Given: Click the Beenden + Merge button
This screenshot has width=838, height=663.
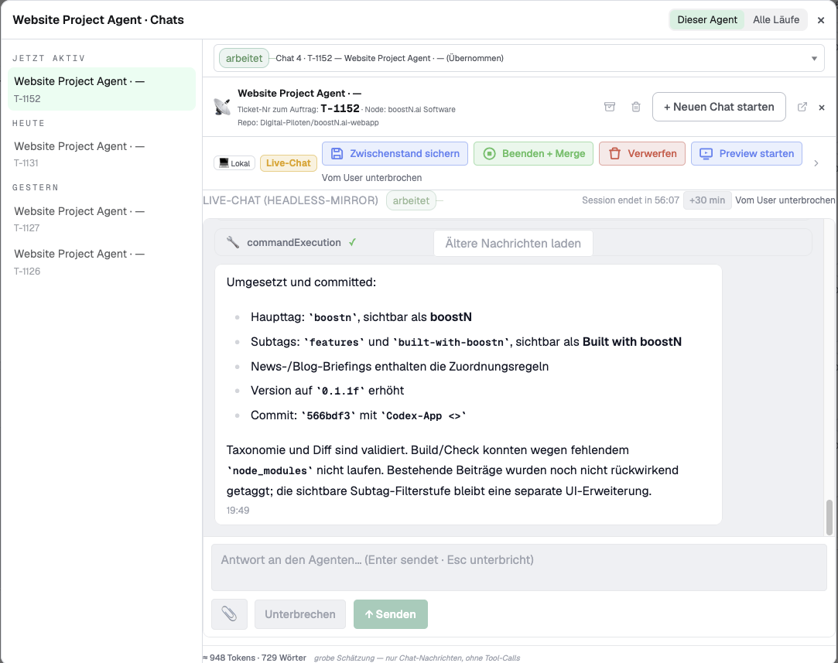Looking at the screenshot, I should (x=533, y=153).
